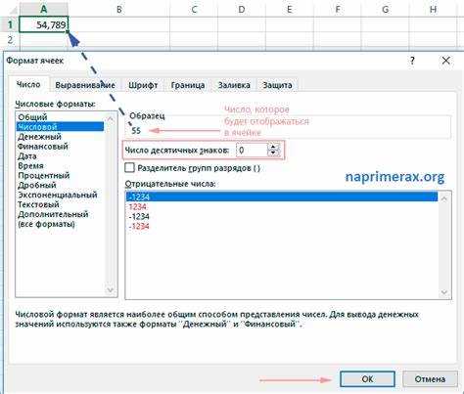Viewport: 464px width, 394px height.
Task: Select column G header
Action: coord(385,9)
